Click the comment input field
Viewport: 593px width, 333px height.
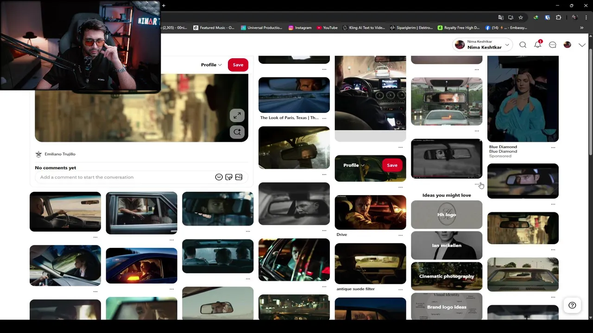tap(125, 177)
